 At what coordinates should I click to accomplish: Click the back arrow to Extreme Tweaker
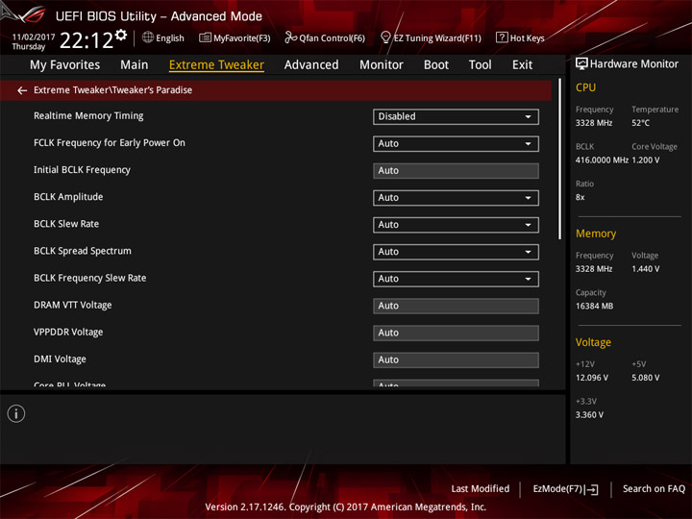22,90
